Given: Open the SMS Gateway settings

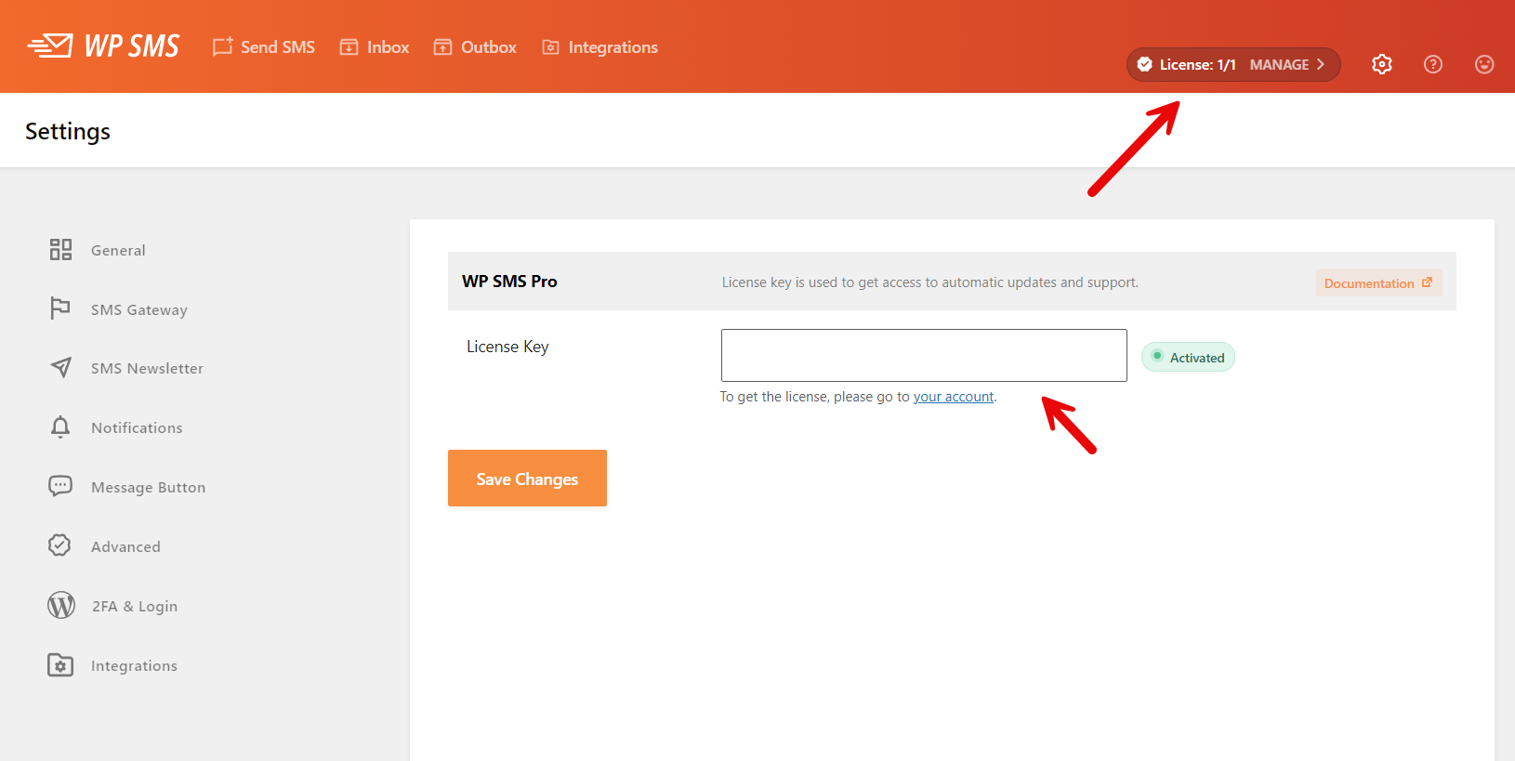Looking at the screenshot, I should click(139, 309).
